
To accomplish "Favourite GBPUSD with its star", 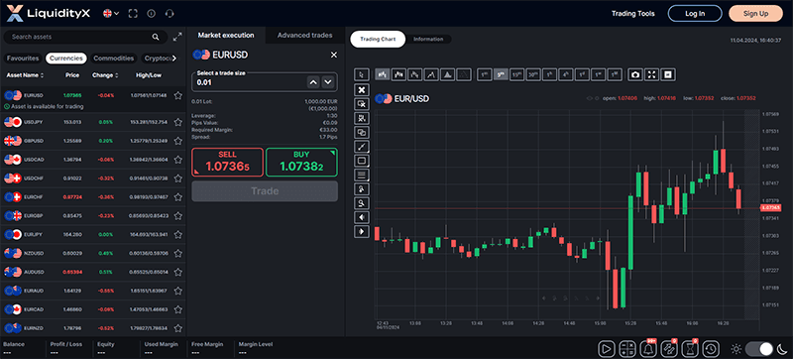I will tap(178, 141).
